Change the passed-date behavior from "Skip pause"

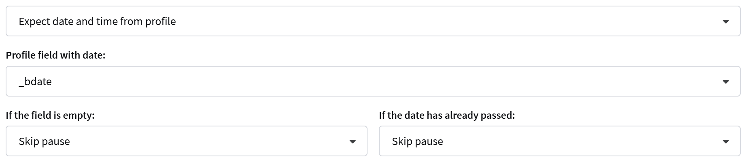tap(559, 141)
